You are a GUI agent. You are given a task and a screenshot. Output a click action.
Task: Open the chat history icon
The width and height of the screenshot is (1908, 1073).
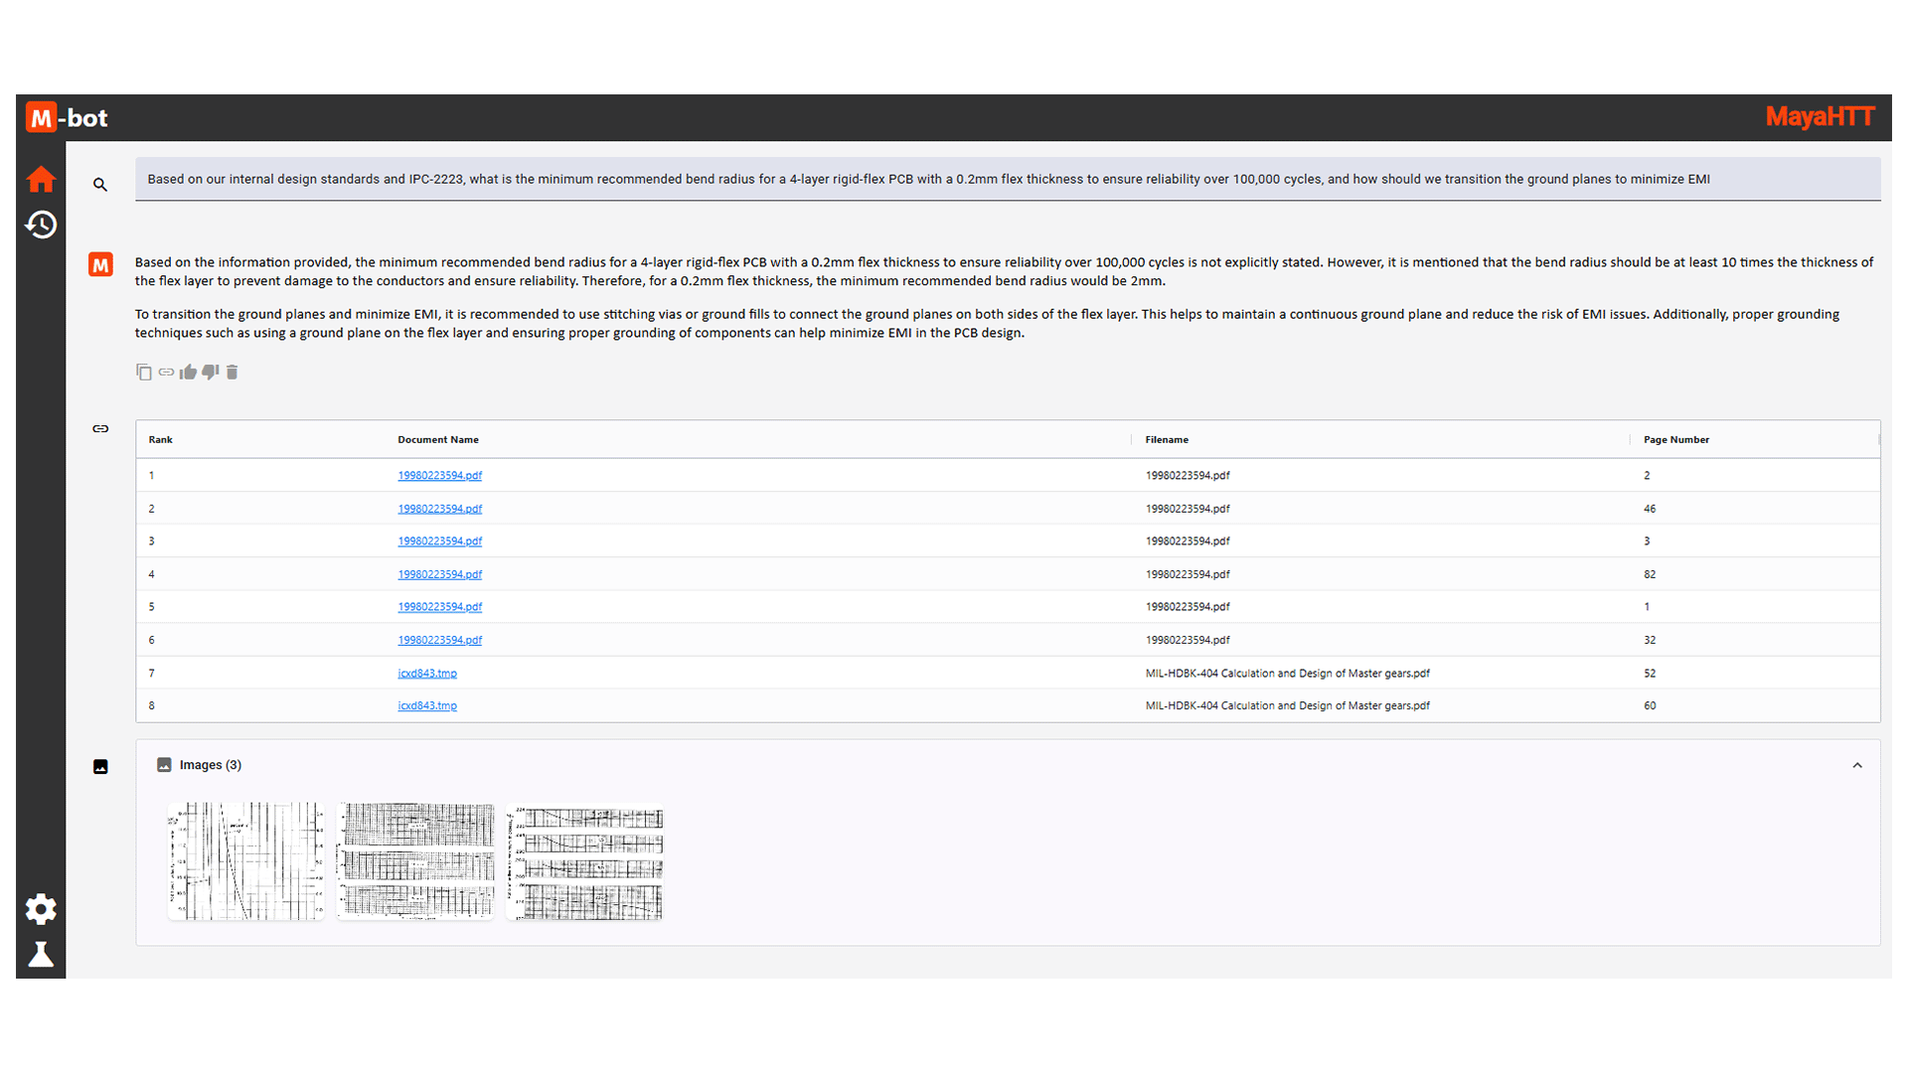[x=41, y=225]
